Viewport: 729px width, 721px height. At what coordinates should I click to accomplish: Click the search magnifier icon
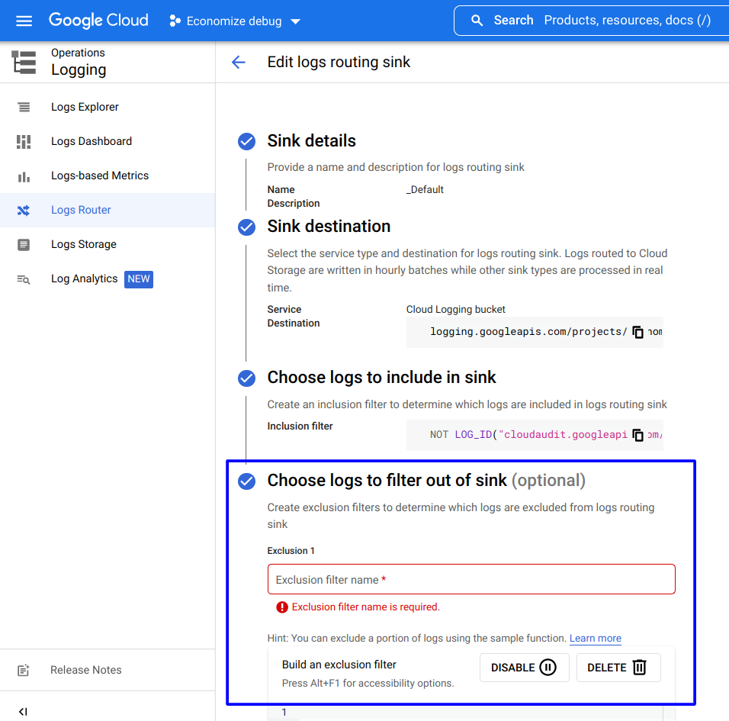[x=477, y=21]
